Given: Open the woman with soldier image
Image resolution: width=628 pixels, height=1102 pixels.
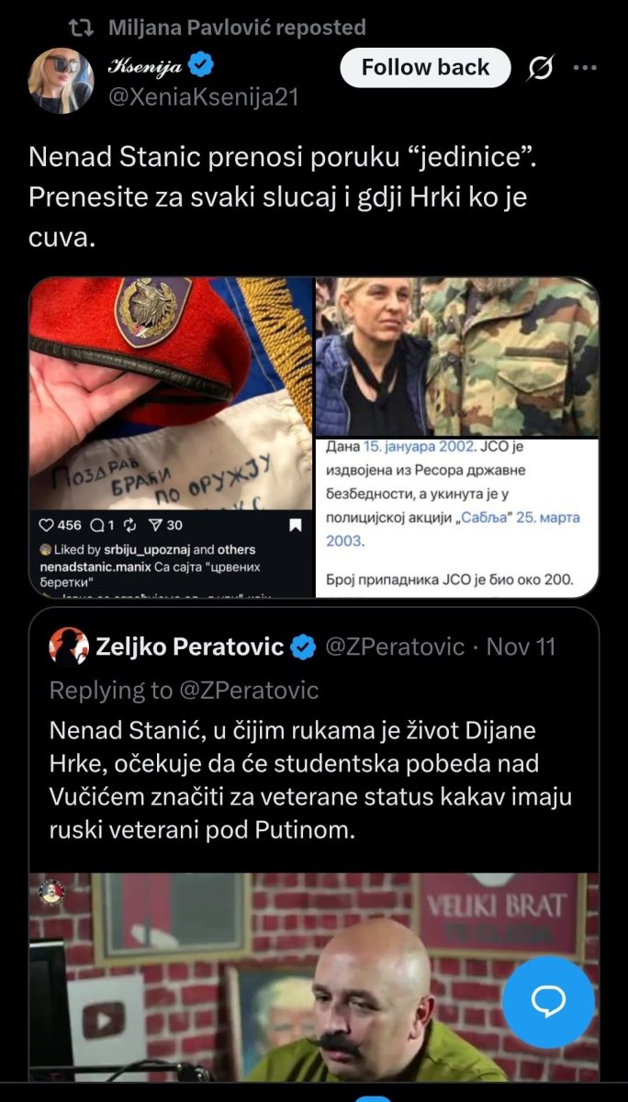Looking at the screenshot, I should coord(457,356).
